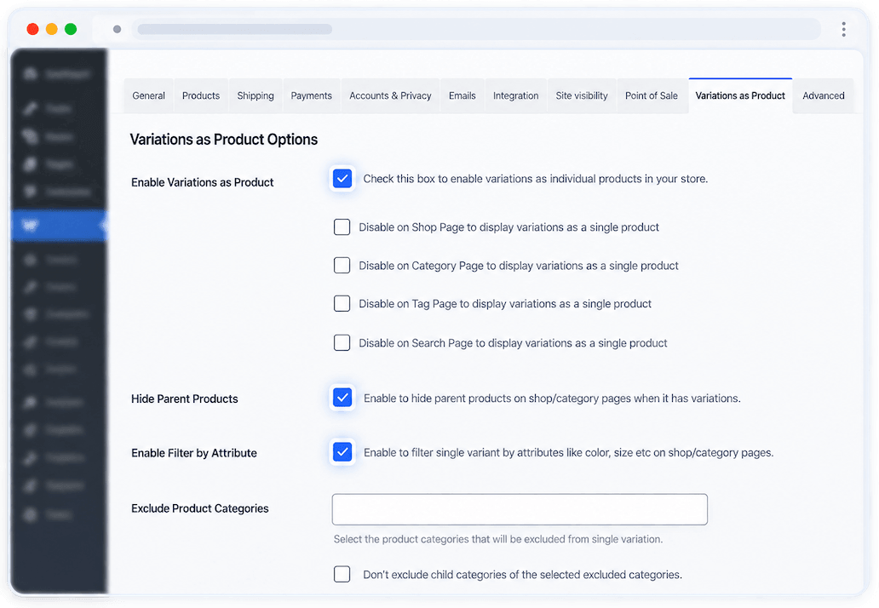The height and width of the screenshot is (608, 879).
Task: Tick Disable on Search Page checkbox
Action: [x=342, y=342]
